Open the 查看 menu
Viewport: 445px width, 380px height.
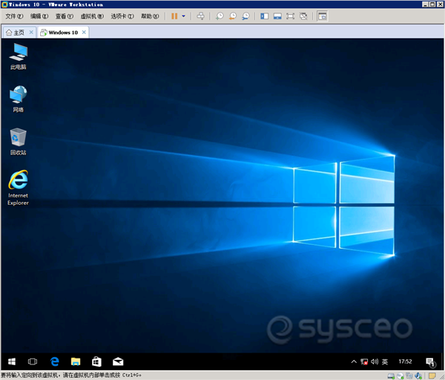(65, 16)
